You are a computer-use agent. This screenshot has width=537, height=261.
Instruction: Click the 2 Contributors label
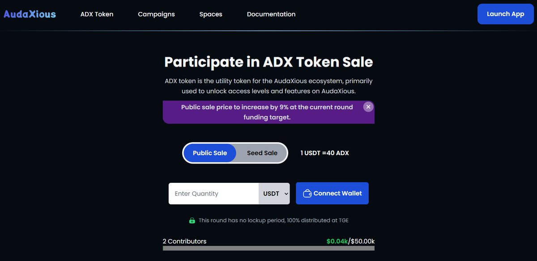coord(184,241)
